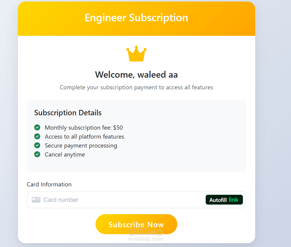Click the Subscribe Now button

pos(136,224)
